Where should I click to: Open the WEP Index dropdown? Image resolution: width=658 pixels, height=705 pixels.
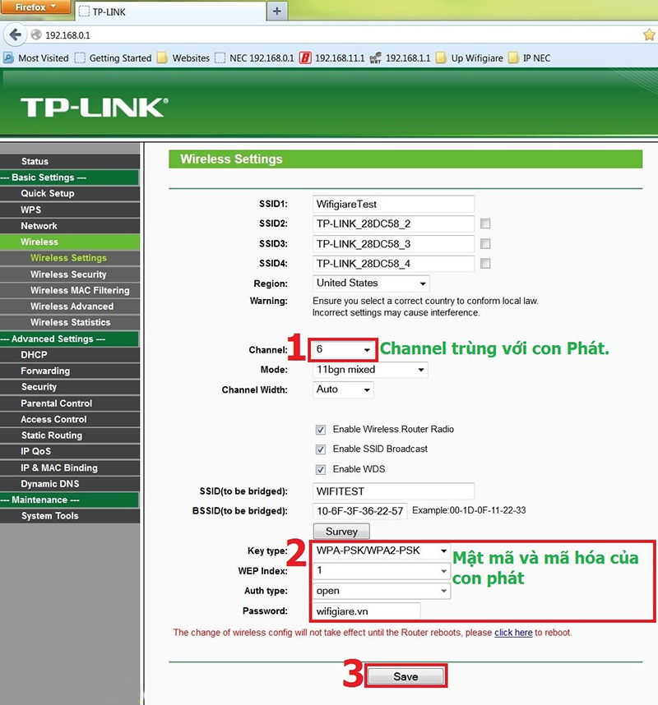coord(381,571)
